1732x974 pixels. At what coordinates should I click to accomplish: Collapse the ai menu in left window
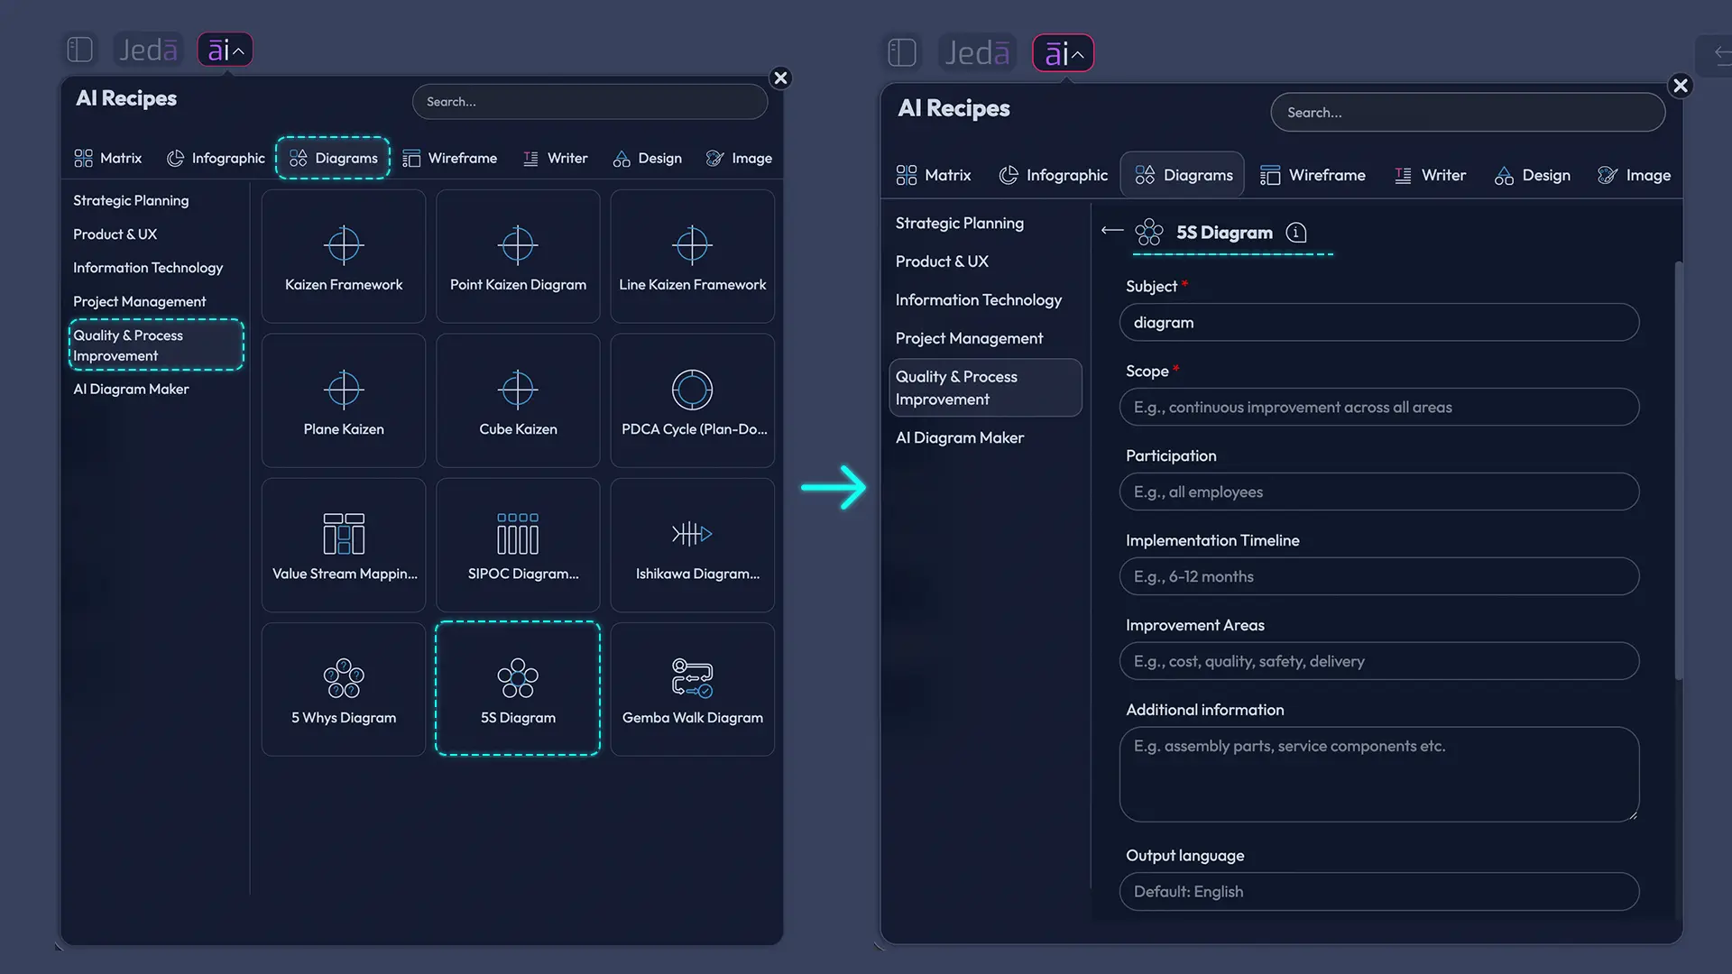click(x=226, y=50)
